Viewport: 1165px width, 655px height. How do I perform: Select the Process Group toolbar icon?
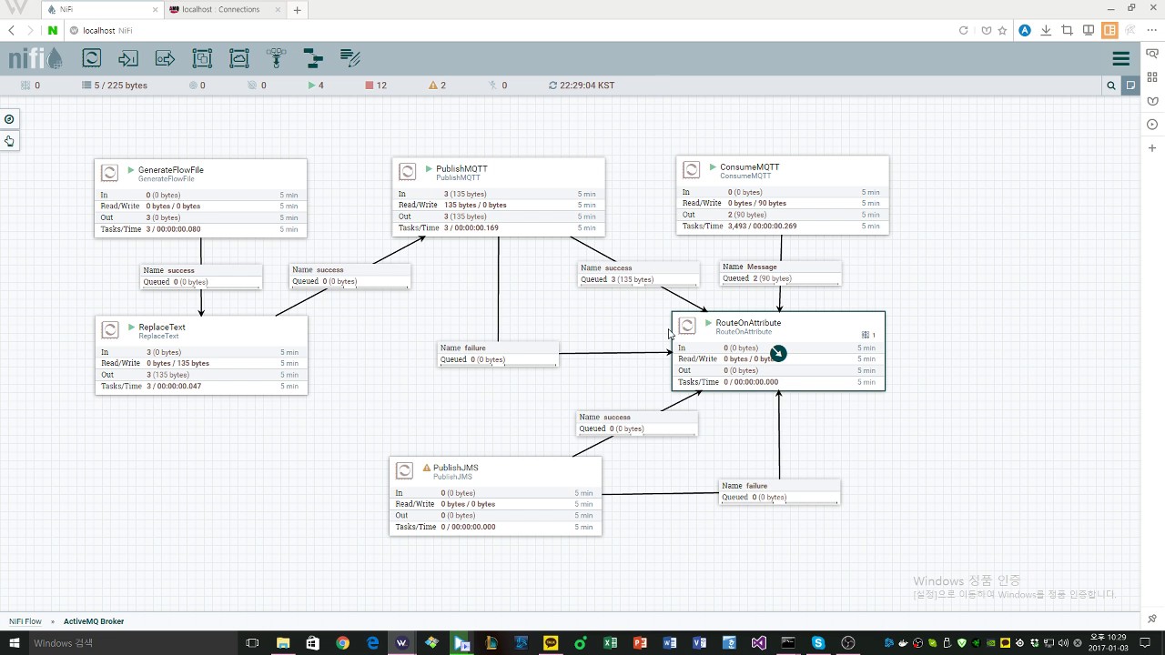tap(202, 59)
